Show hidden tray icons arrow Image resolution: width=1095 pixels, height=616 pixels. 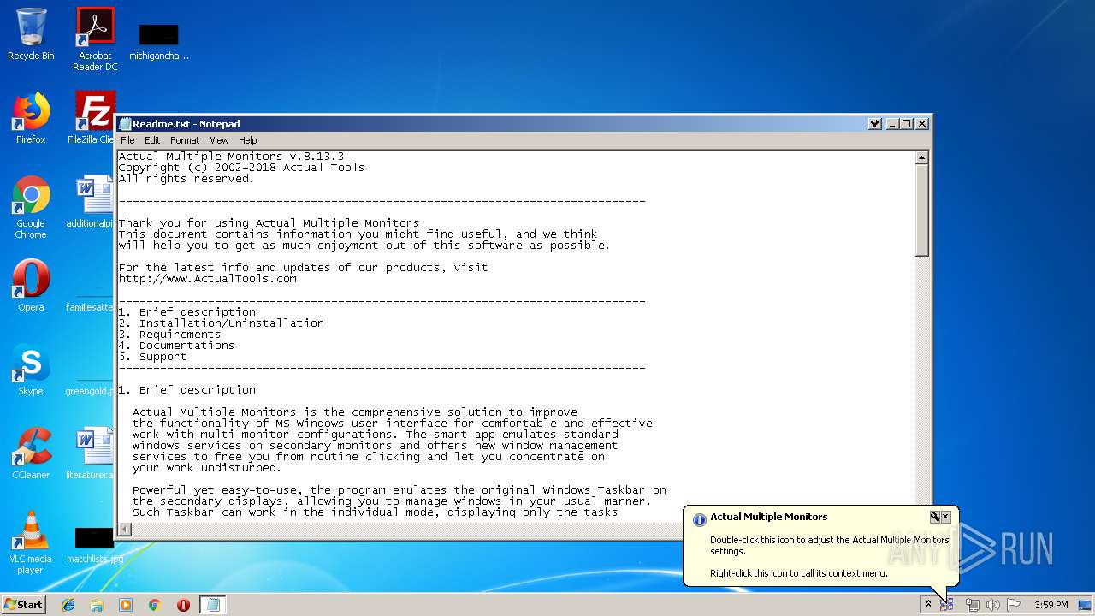pyautogui.click(x=927, y=604)
